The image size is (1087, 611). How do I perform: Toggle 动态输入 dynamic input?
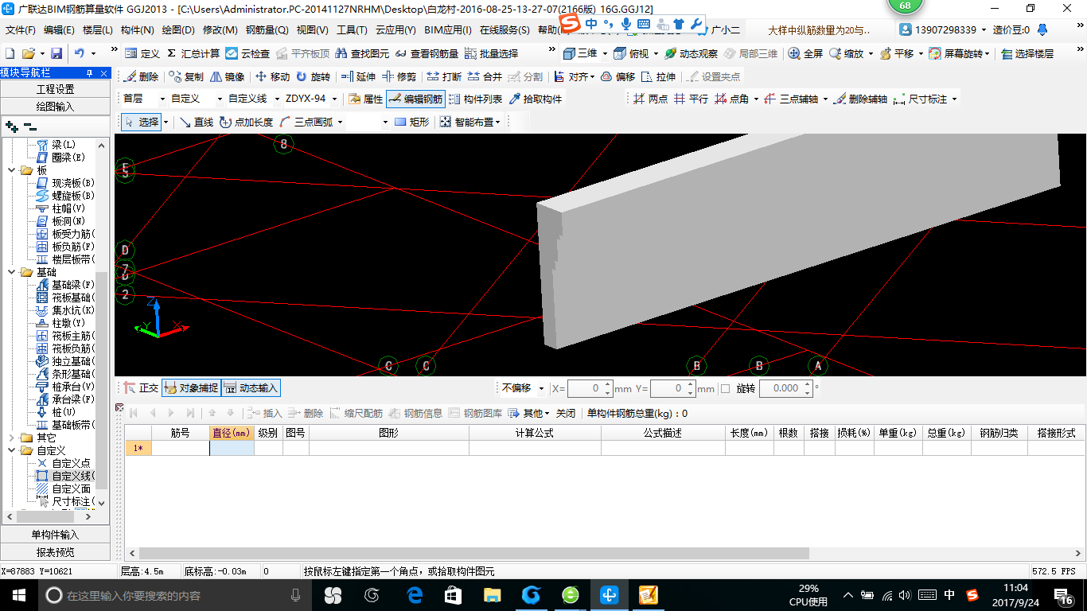(251, 388)
